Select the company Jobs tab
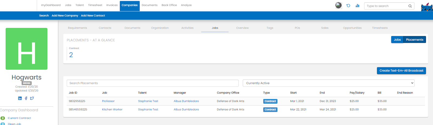This screenshot has width=433, height=125. (x=215, y=28)
